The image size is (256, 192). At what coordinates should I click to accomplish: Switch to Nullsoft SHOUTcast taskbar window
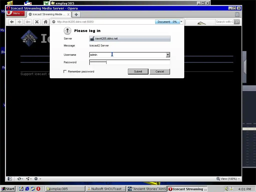point(106,189)
